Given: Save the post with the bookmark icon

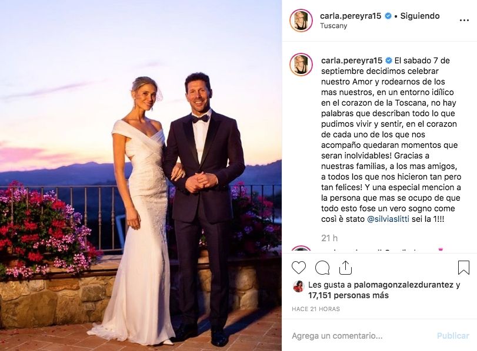Looking at the screenshot, I should tap(463, 268).
